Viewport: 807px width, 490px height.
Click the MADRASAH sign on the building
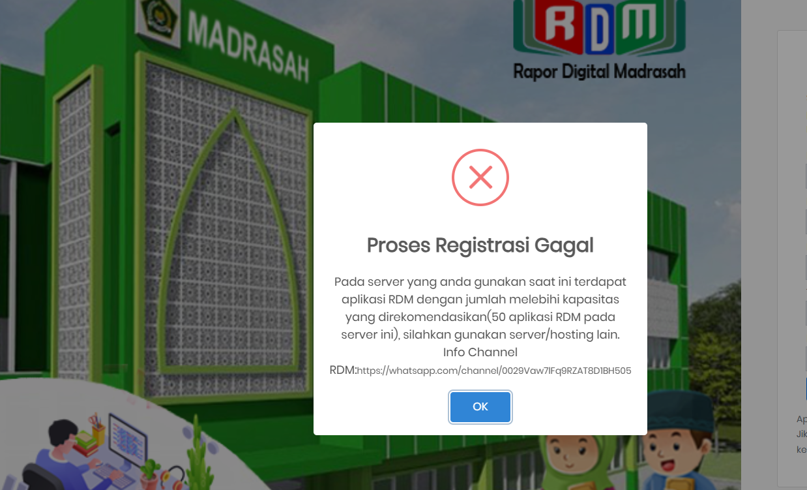pos(248,46)
